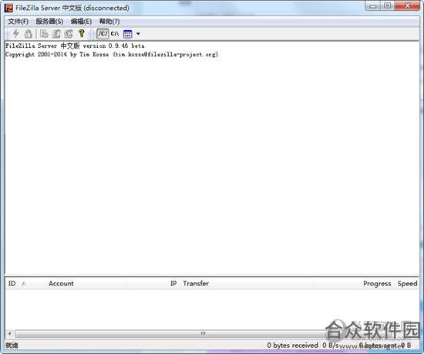Open the 帮助(?) menu

[x=109, y=22]
